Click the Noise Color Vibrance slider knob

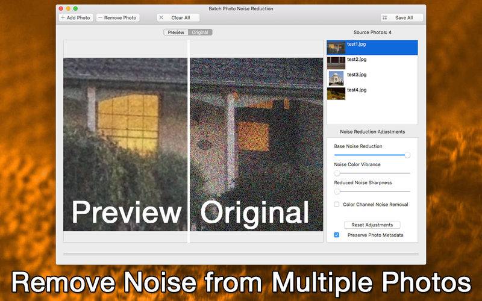[337, 173]
